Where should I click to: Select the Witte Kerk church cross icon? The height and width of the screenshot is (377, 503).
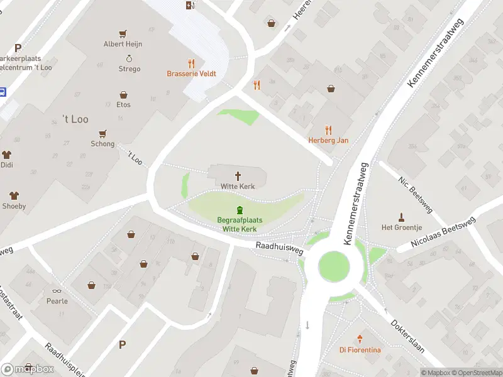click(x=238, y=176)
